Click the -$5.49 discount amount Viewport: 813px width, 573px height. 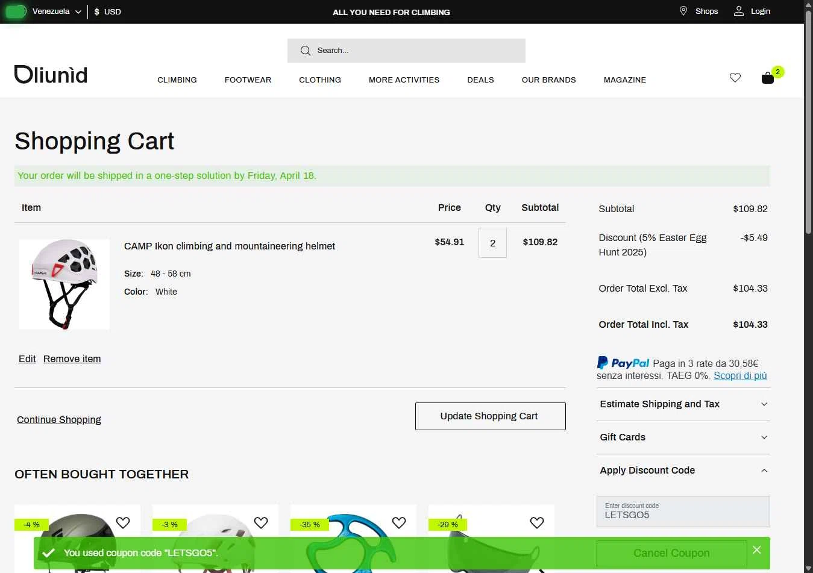754,237
